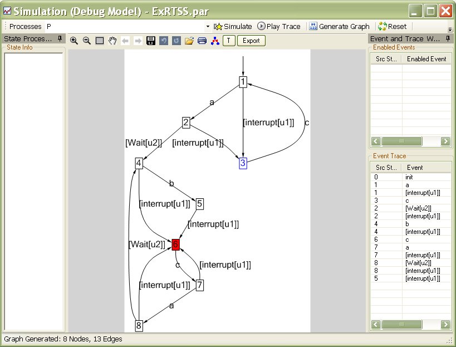This screenshot has width=456, height=347.
Task: Click the Generate Graph button
Action: pyautogui.click(x=340, y=27)
